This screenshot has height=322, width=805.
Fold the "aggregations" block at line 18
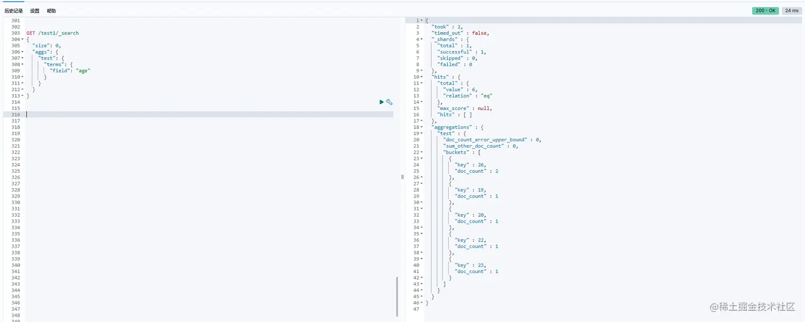tap(422, 128)
